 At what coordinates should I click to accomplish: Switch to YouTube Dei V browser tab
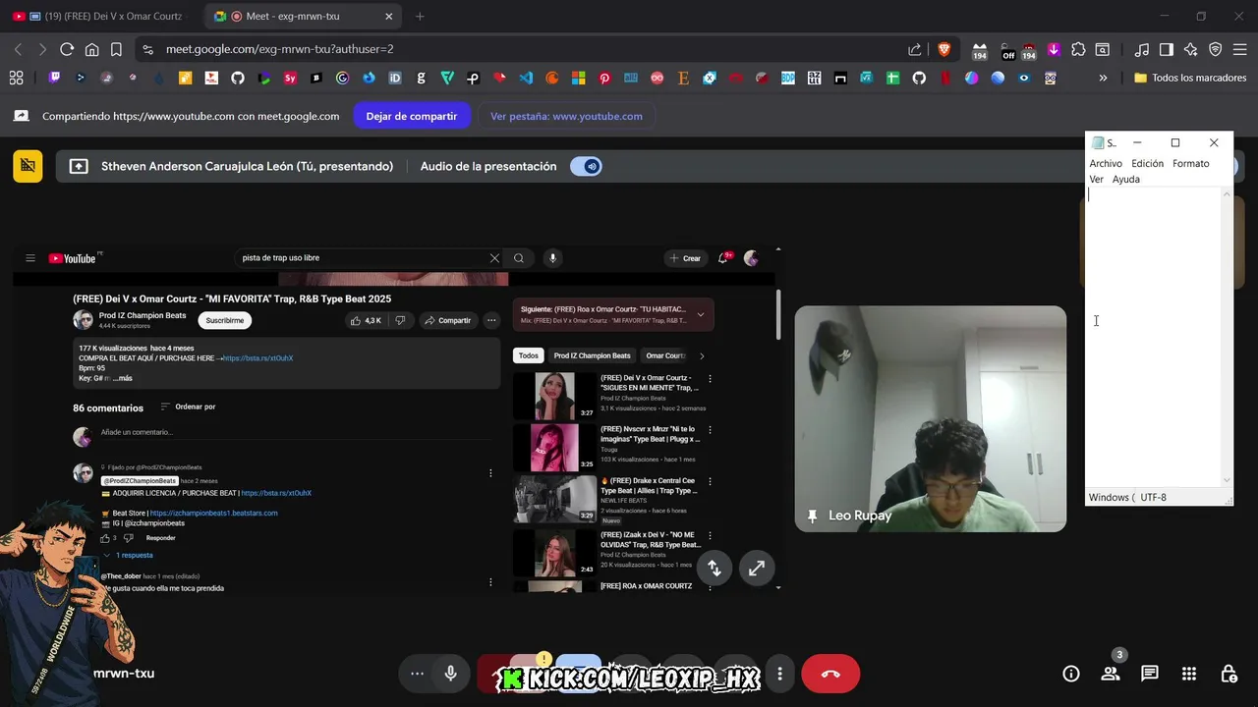[98, 17]
